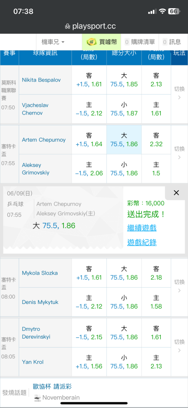Open the 購牌清單 purchase list

[140, 42]
